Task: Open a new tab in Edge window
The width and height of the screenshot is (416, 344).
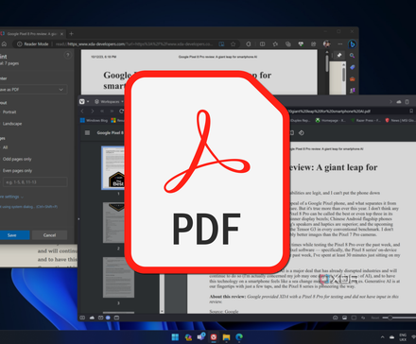Action: pos(71,34)
